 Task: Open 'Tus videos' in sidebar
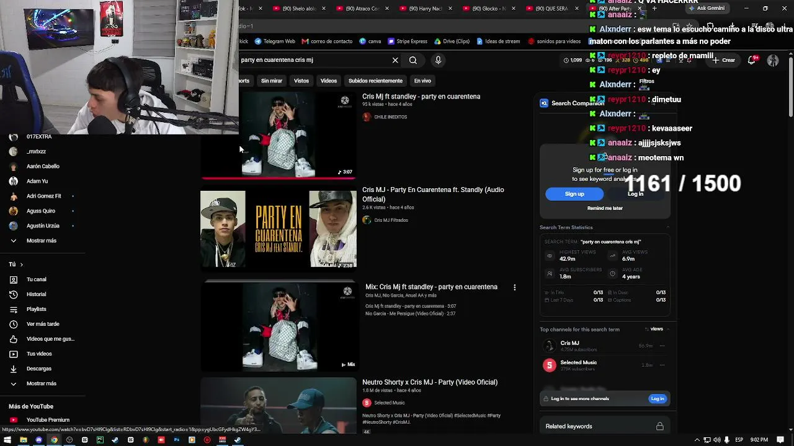coord(39,354)
